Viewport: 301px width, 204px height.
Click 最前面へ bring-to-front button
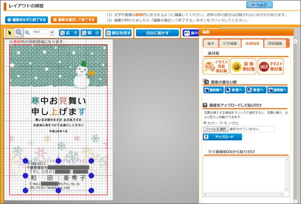click(x=213, y=90)
